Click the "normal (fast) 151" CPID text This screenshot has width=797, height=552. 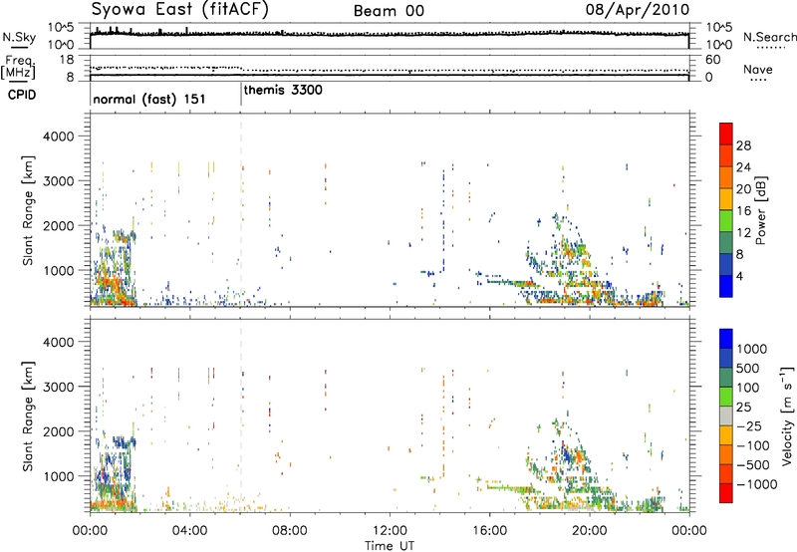tap(149, 99)
